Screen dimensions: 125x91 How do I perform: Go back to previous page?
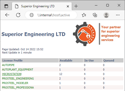(x=7, y=15)
